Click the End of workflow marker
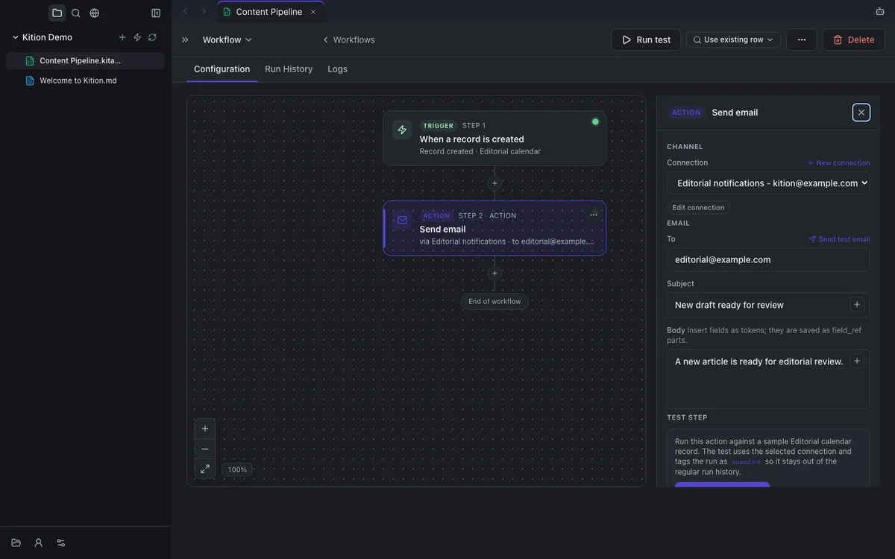This screenshot has width=895, height=559. tap(494, 301)
